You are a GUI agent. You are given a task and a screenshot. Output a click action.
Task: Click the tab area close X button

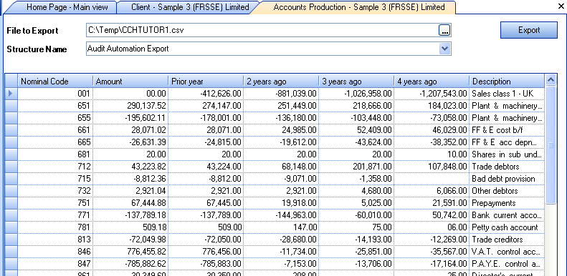point(561,6)
